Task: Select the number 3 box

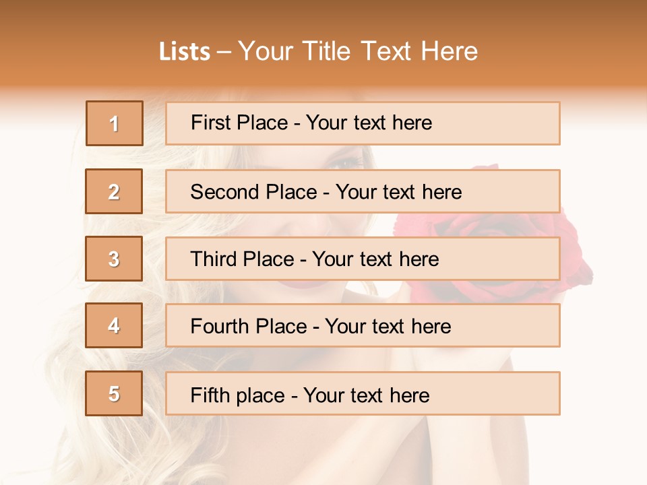Action: click(x=114, y=259)
